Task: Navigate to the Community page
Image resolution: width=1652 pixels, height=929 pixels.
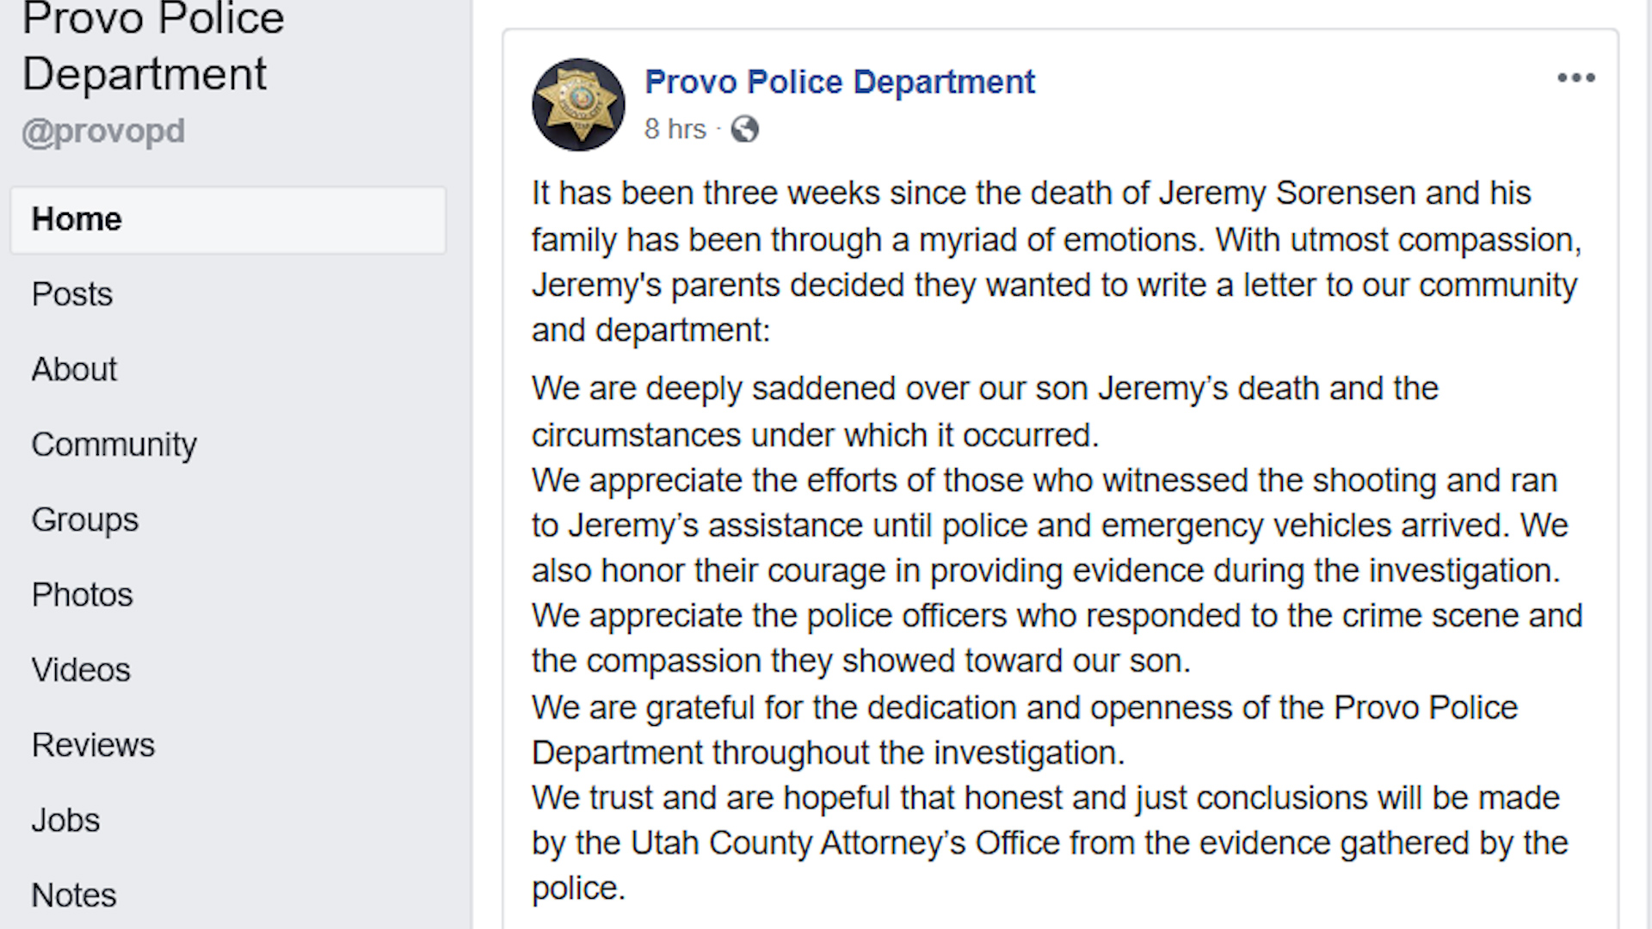Action: coord(114,445)
